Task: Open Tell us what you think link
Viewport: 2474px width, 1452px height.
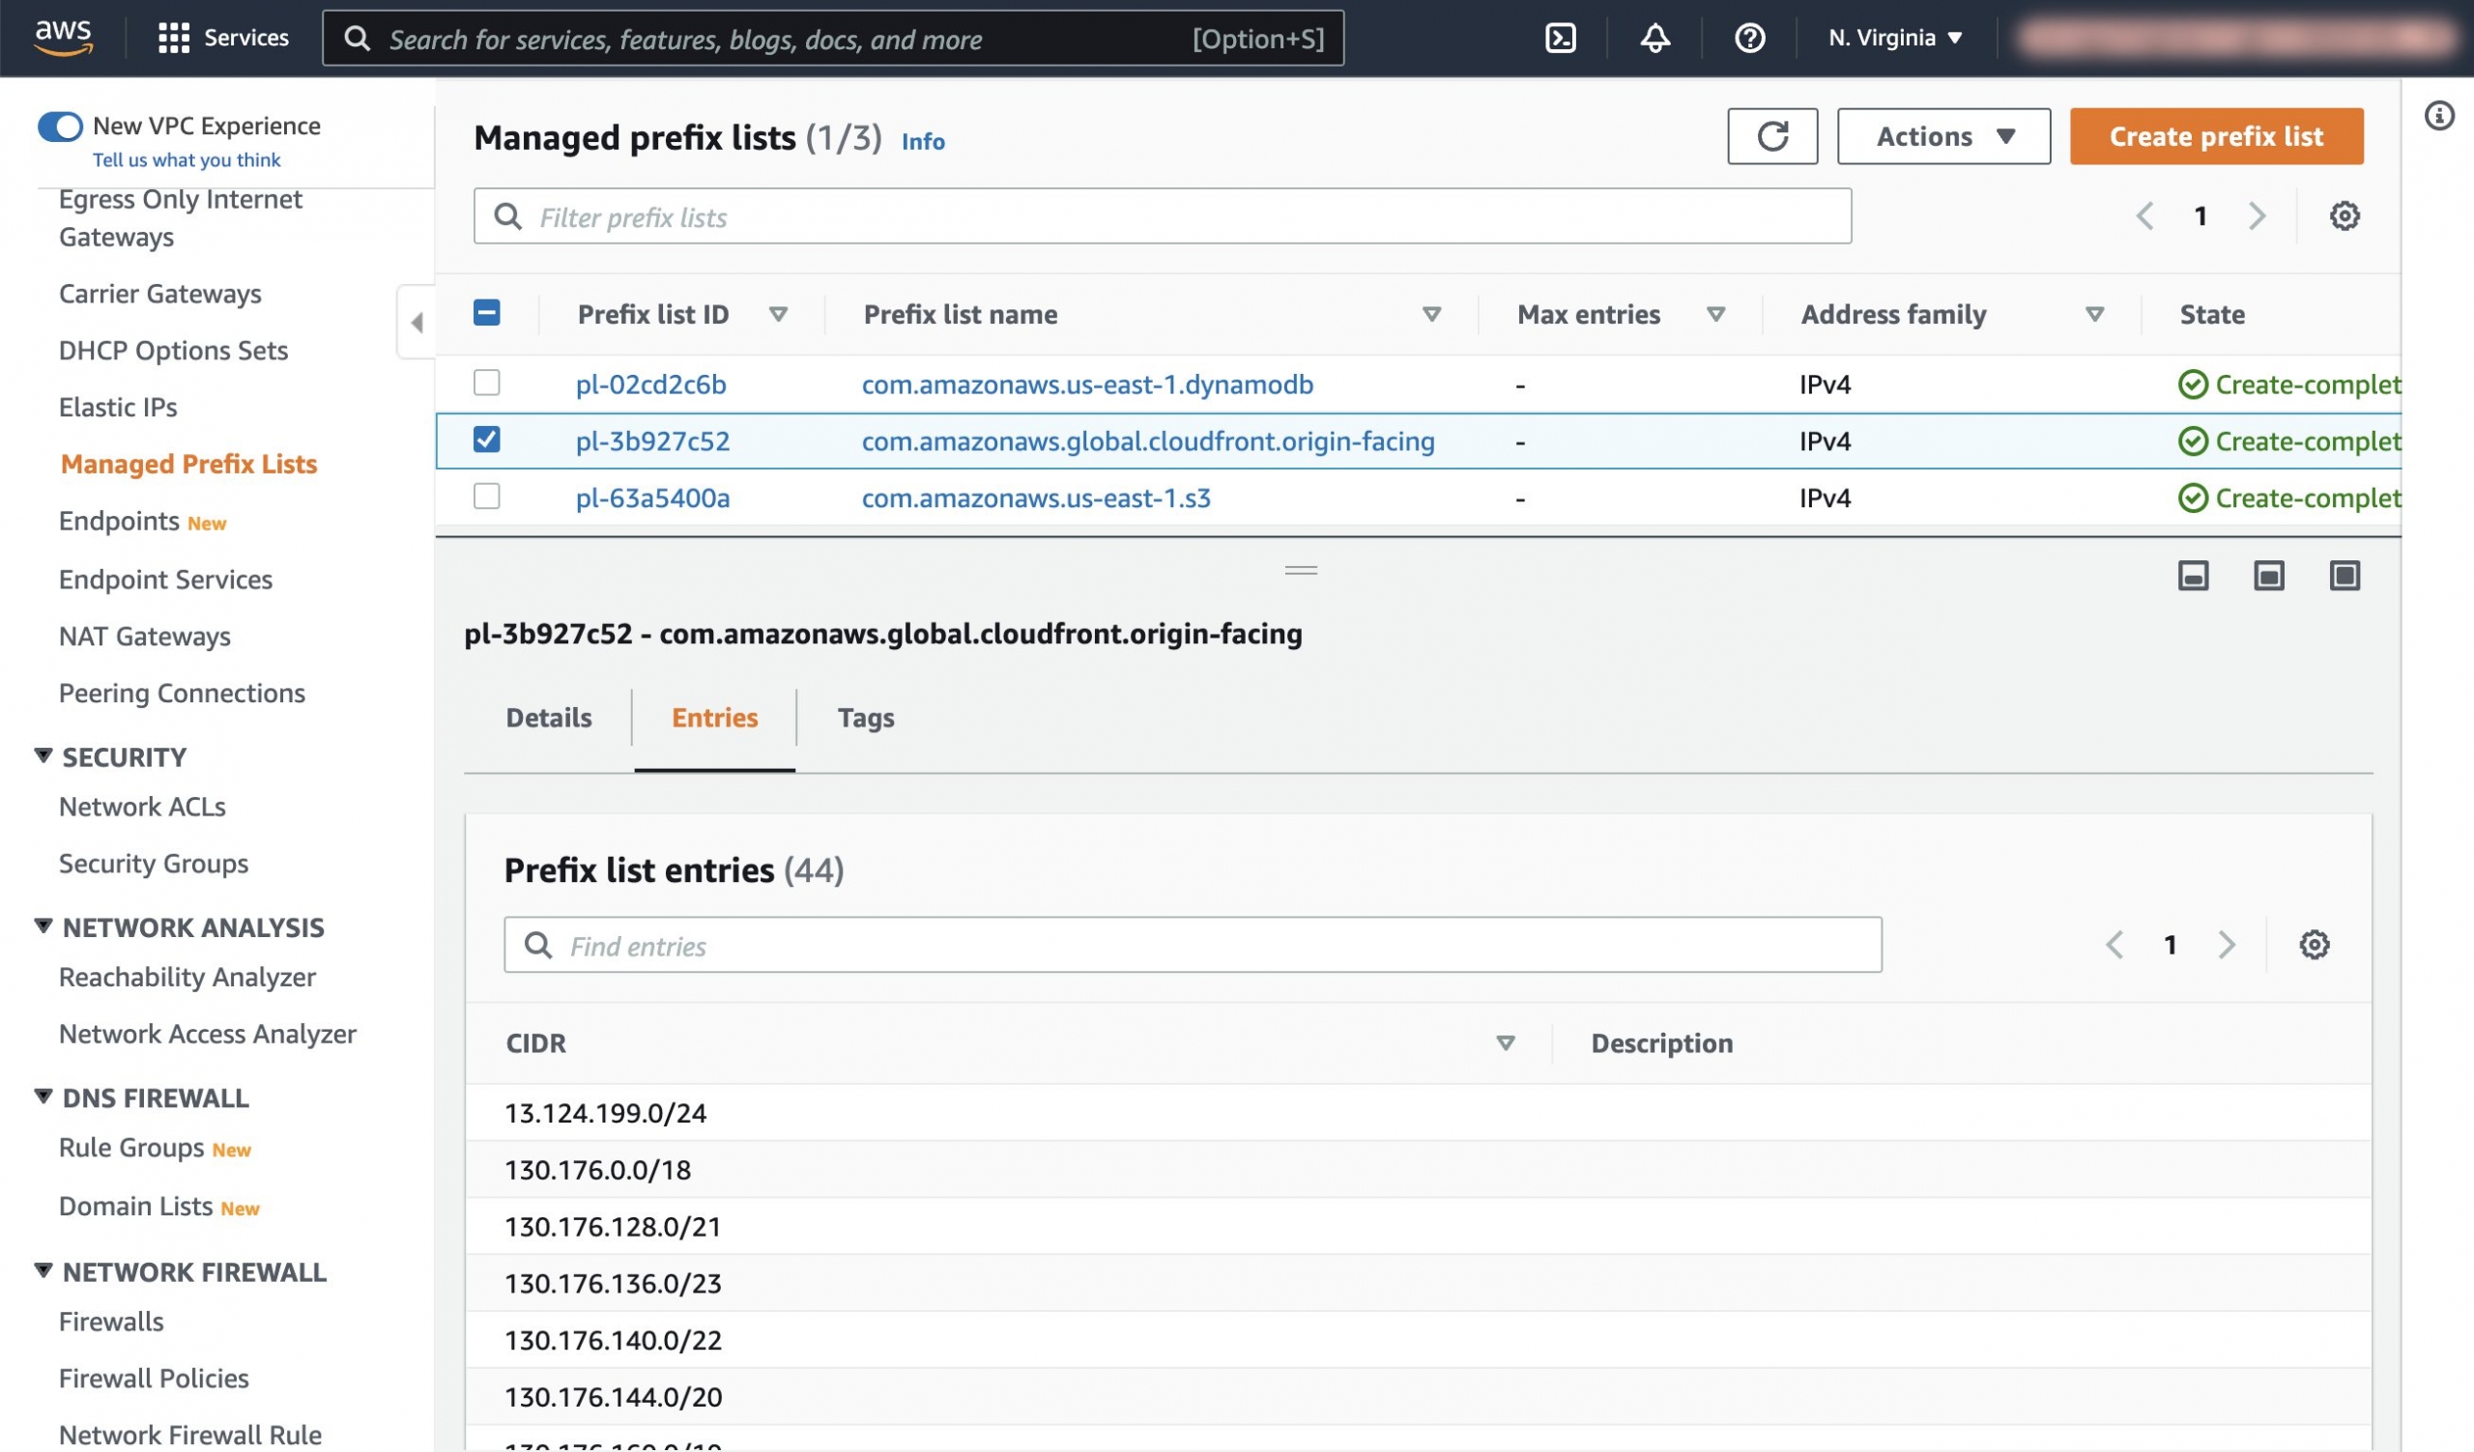Action: pyautogui.click(x=187, y=159)
